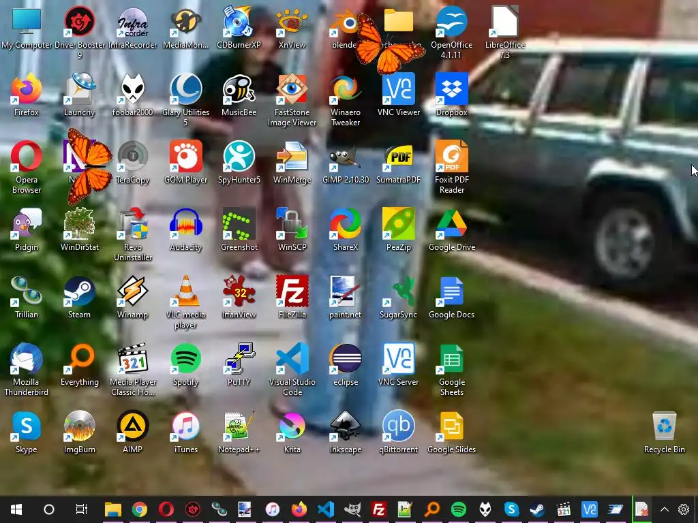698x523 pixels.
Task: Open File Explorer from the taskbar
Action: (x=112, y=509)
